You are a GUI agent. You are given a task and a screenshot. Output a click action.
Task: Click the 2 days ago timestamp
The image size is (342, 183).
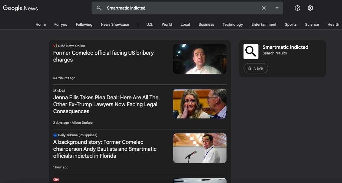(61, 123)
